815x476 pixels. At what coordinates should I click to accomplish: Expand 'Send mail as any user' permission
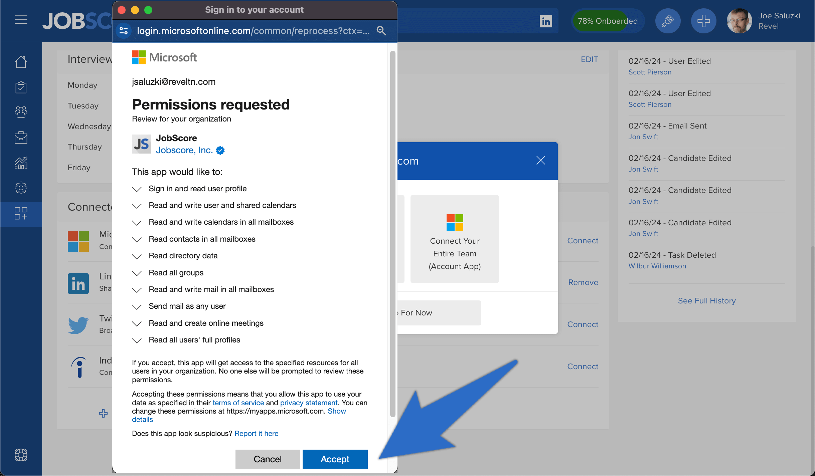click(137, 307)
